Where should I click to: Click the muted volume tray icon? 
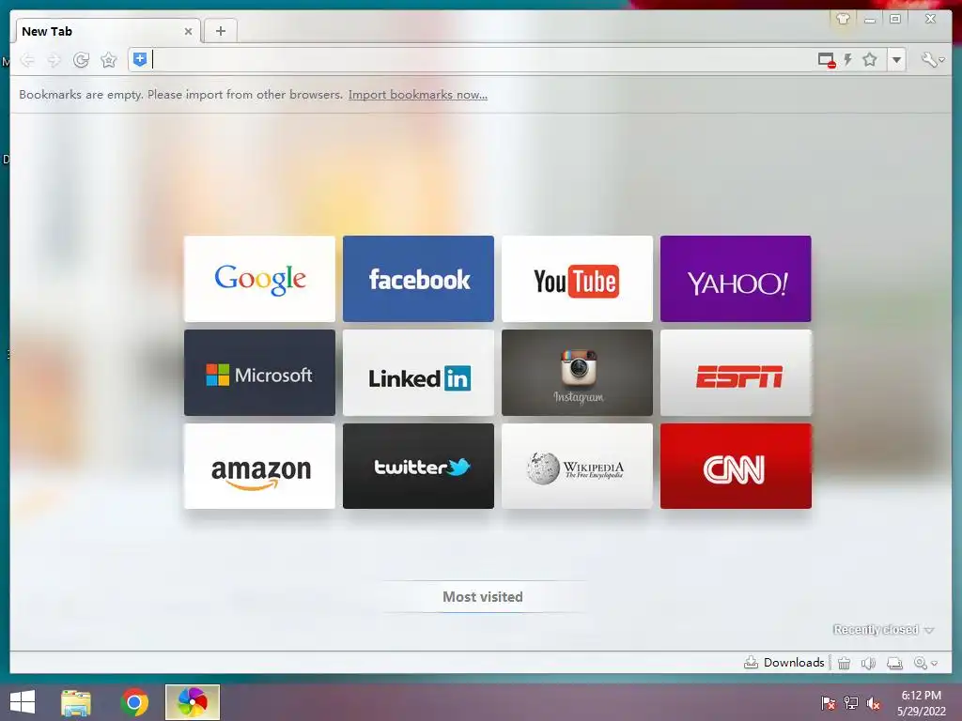click(x=874, y=703)
